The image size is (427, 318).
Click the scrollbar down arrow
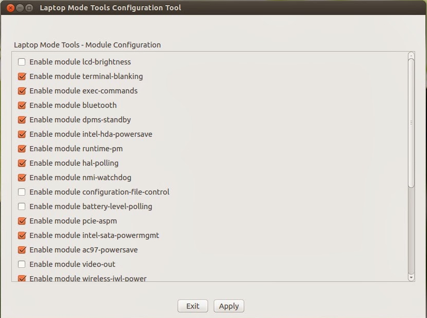[411, 278]
